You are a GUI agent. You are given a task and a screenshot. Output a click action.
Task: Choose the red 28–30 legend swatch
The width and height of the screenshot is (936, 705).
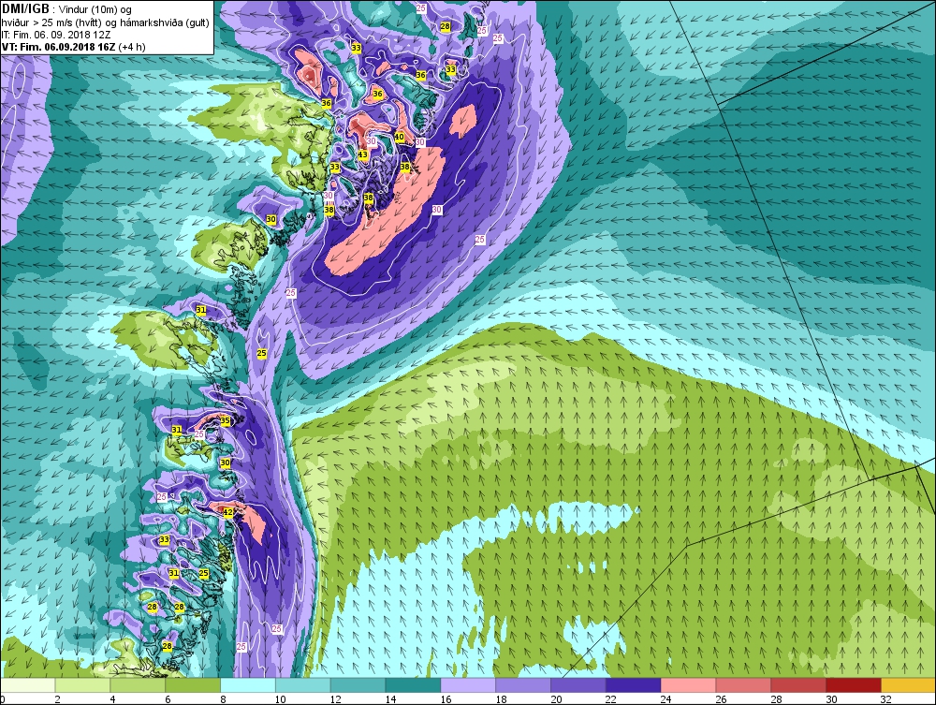[798, 685]
